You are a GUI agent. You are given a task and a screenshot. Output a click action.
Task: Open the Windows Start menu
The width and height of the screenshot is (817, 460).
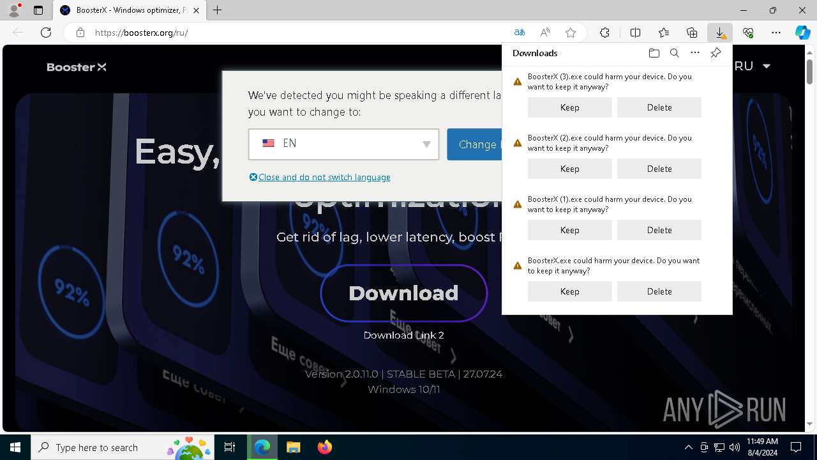coord(15,447)
